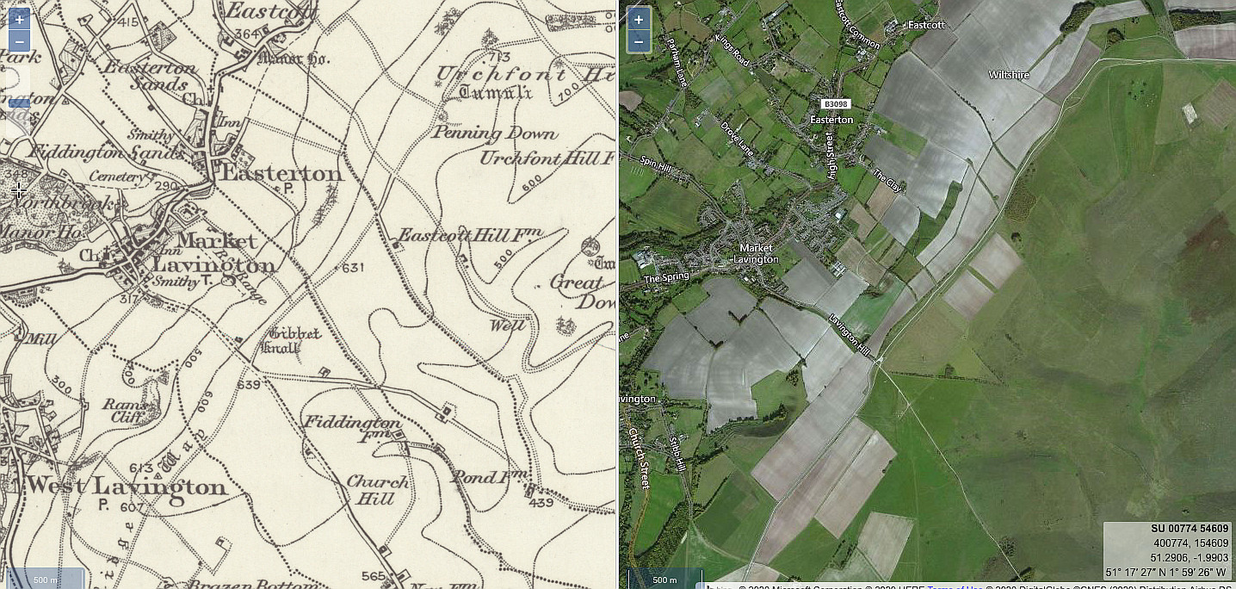Viewport: 1236px width, 589px height.
Task: Click the B3098 road shield on the satellite map
Action: [836, 103]
